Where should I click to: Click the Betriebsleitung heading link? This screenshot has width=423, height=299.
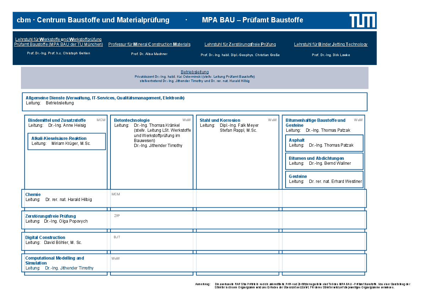coord(195,72)
